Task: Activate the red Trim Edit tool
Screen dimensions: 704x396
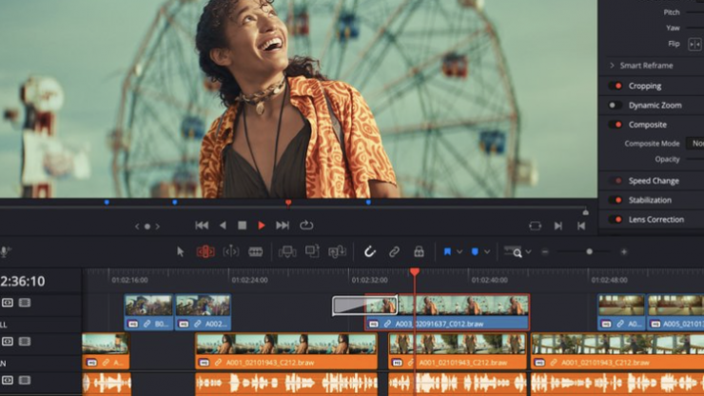Action: coord(205,251)
